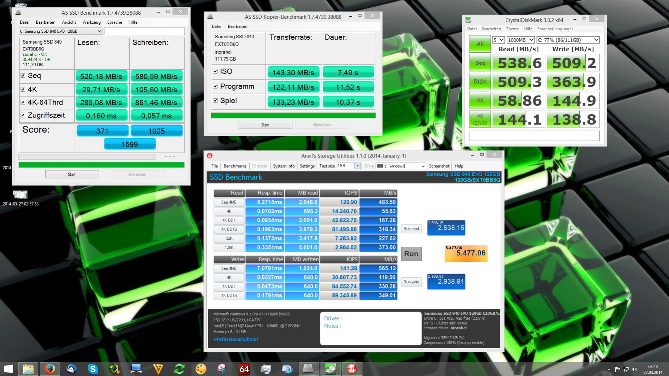The image size is (669, 376).
Task: Click the CrystalDiskMark title bar icon
Action: [x=468, y=20]
